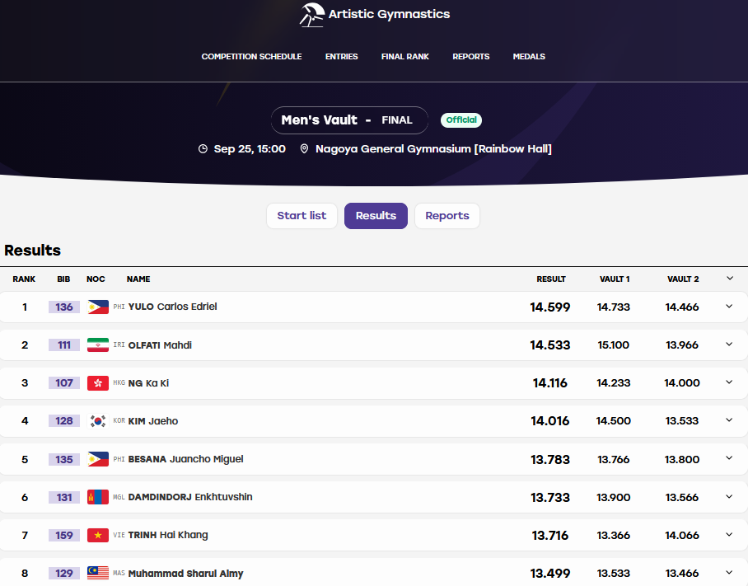
Task: Click bib number 135
Action: pos(64,460)
